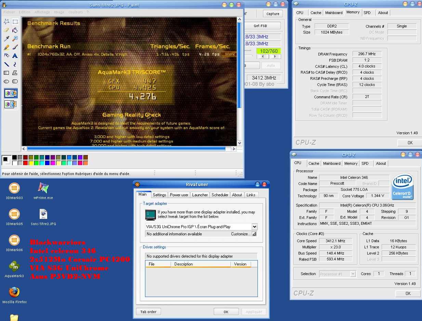The height and width of the screenshot is (321, 422).
Task: Open the Fichier menu in Paint
Action: pos(9,12)
